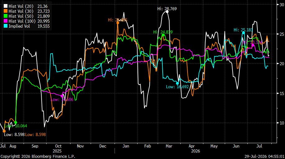The image size is (285, 159).
Task: Click the green Hi: 24.839 marker dot
Action: 163,35
